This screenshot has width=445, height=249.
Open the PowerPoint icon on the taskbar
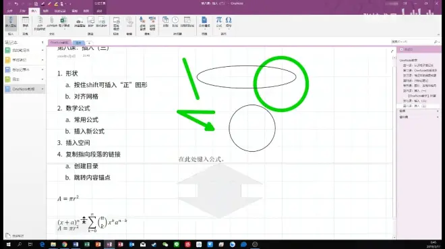point(98,244)
